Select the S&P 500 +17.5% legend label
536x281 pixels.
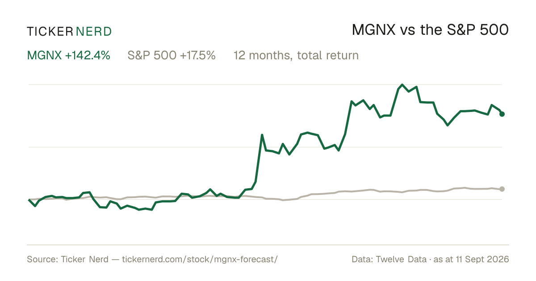172,55
